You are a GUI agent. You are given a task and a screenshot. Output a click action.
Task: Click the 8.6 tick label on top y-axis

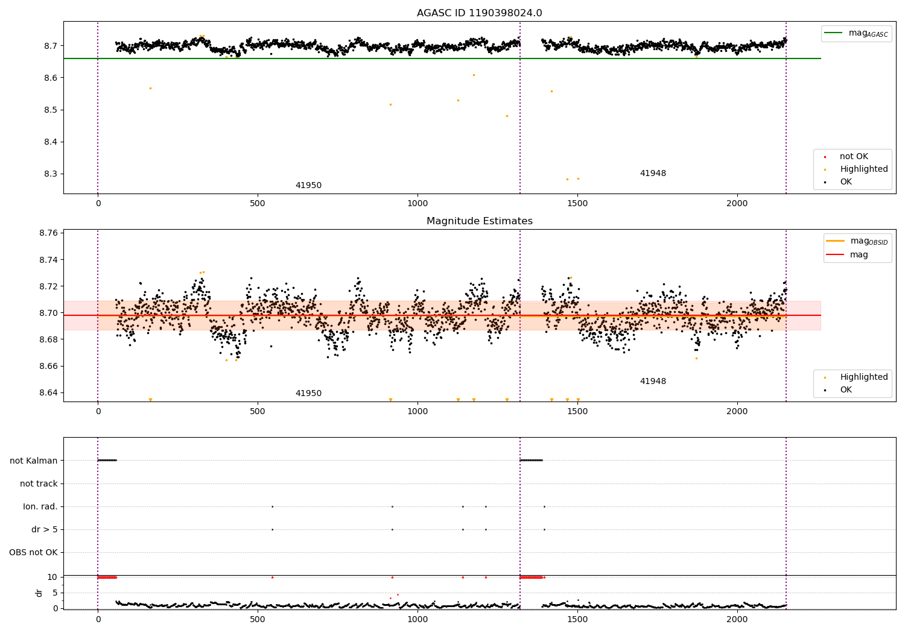tap(51, 78)
